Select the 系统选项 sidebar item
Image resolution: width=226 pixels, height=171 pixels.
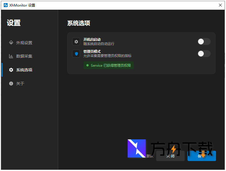(24, 70)
